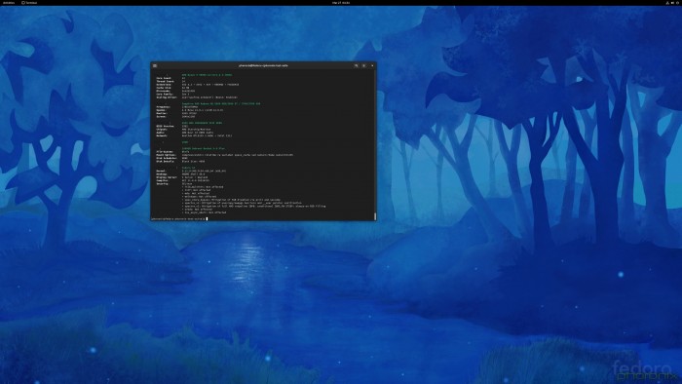Click the power icon in system tray

point(677,3)
